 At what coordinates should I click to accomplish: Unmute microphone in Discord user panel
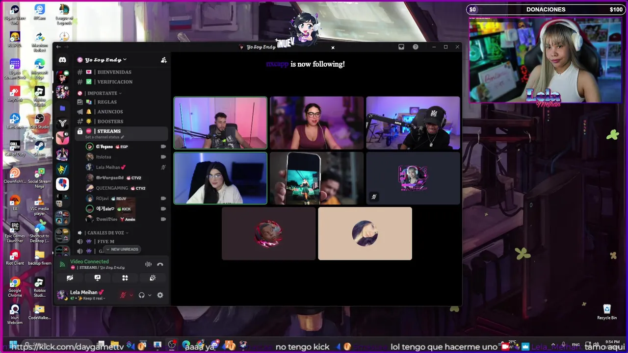click(123, 295)
